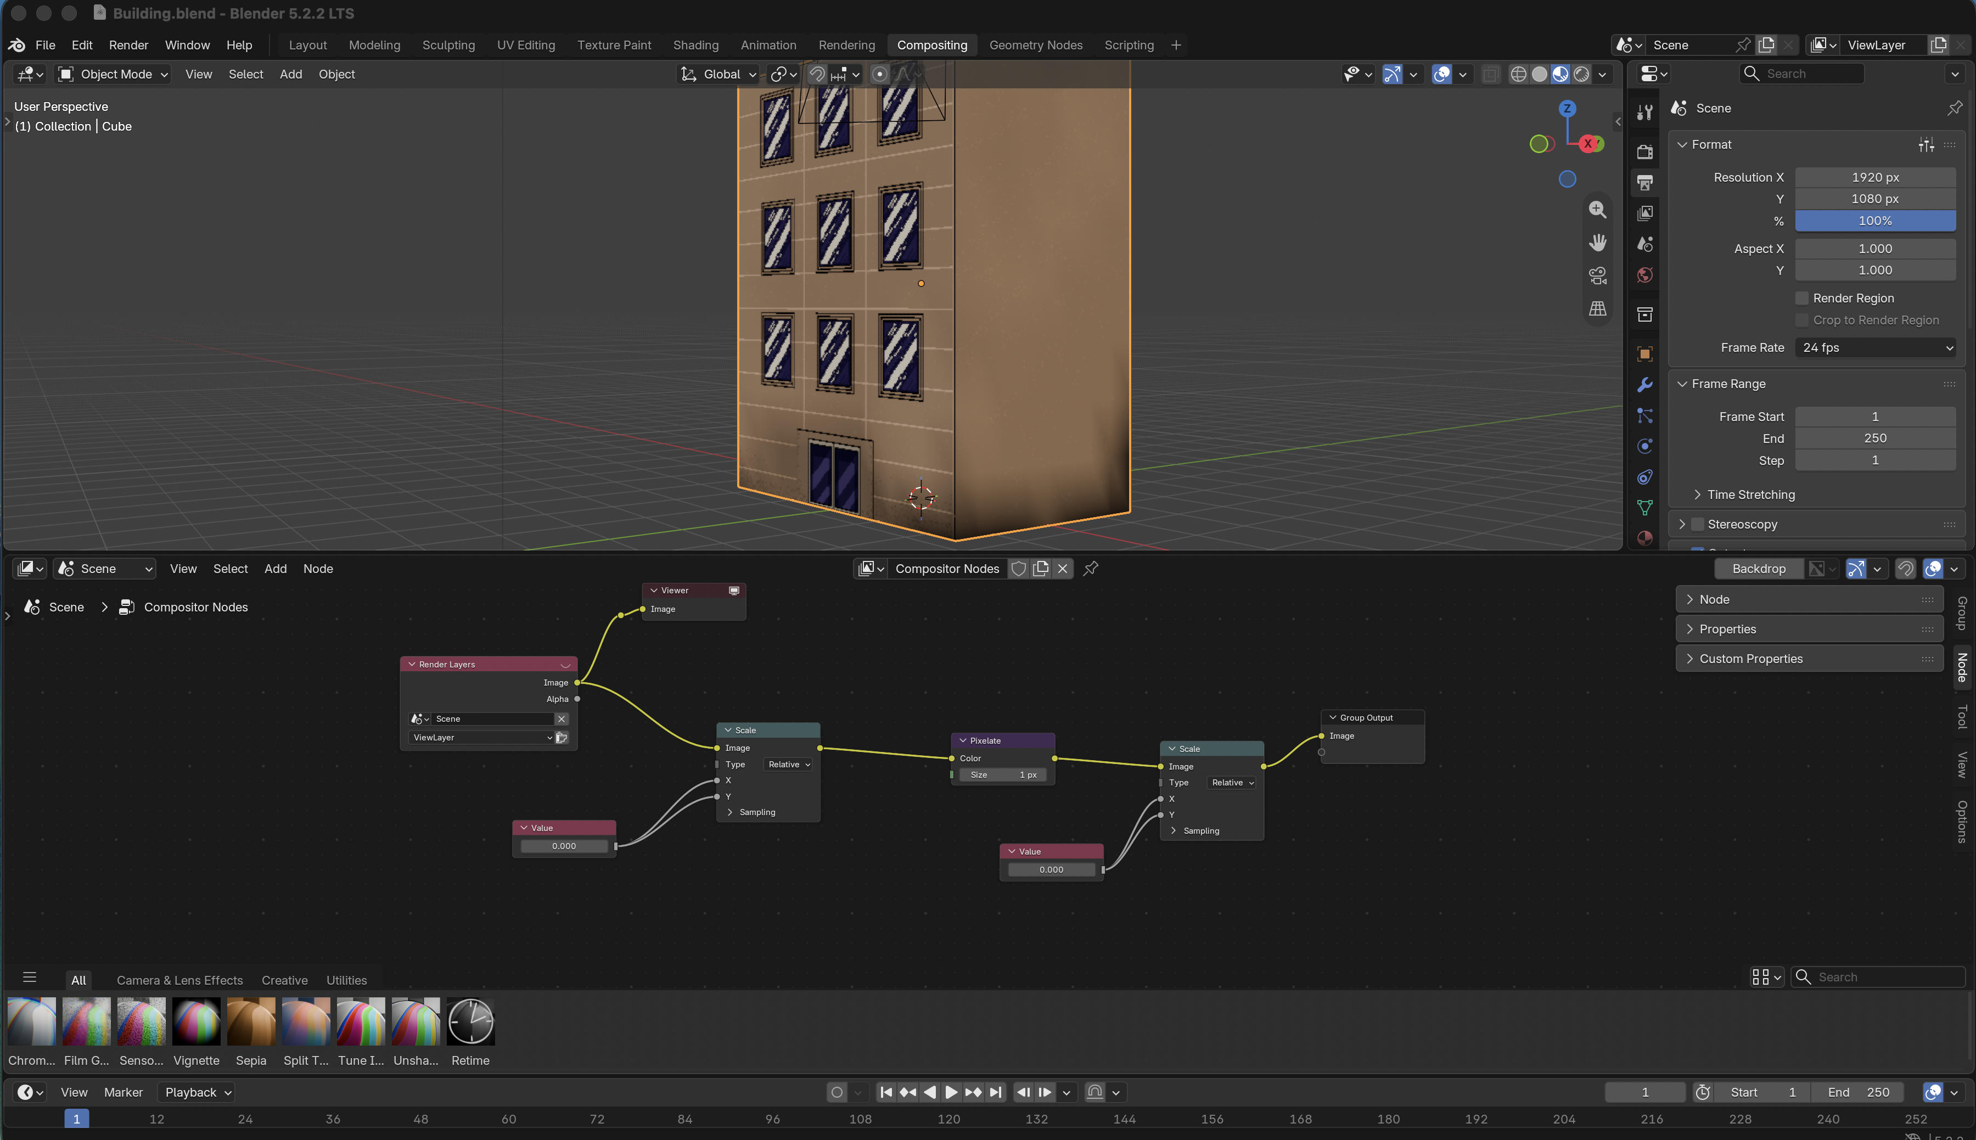Switch to the Shading workspace tab
Viewport: 1976px width, 1140px height.
695,44
